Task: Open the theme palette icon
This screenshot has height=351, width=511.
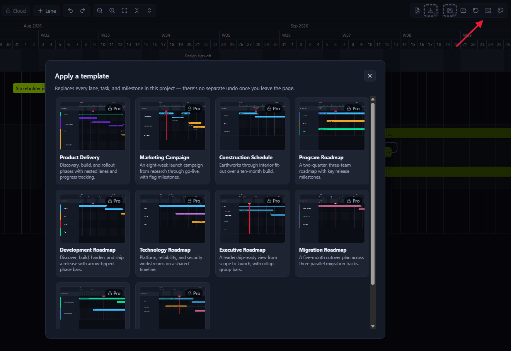Action: (x=501, y=11)
